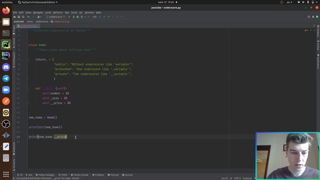Open the Problems tool window tab

point(98,175)
